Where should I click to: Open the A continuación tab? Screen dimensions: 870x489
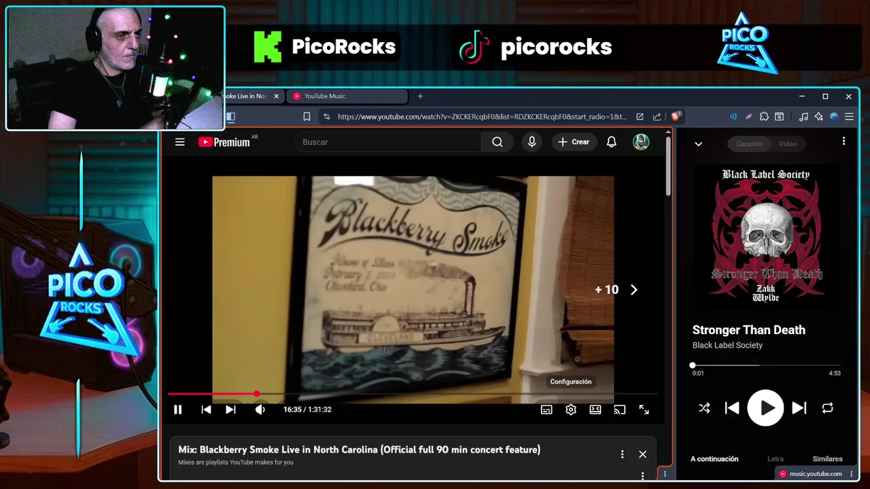pos(714,459)
